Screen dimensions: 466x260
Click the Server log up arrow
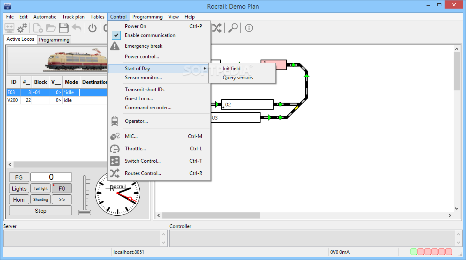tap(163, 234)
